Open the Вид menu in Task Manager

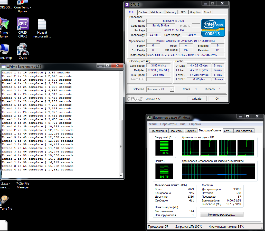pos(183,124)
